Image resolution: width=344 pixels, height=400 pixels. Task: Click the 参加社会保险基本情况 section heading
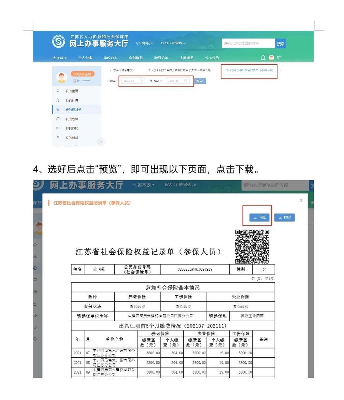(173, 287)
